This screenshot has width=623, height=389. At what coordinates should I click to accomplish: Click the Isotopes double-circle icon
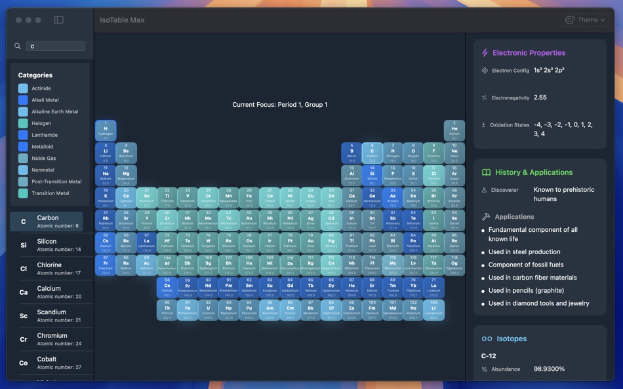pos(487,339)
